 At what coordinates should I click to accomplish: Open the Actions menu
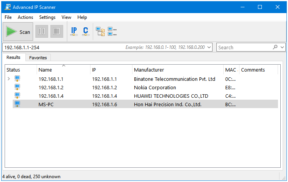[25, 17]
